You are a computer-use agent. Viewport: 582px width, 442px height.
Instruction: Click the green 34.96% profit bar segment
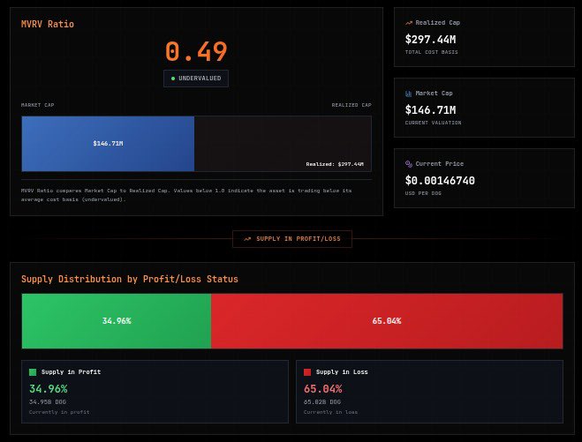pos(116,321)
